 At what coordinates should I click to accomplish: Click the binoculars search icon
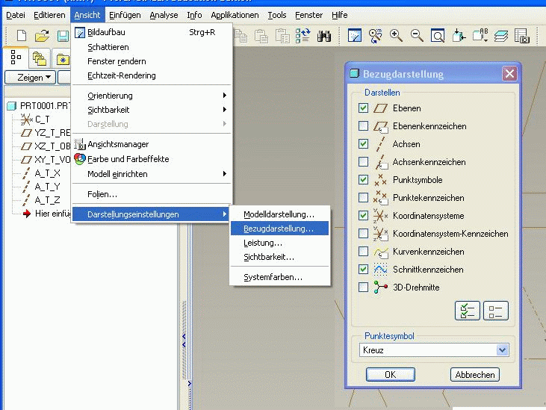click(x=324, y=36)
